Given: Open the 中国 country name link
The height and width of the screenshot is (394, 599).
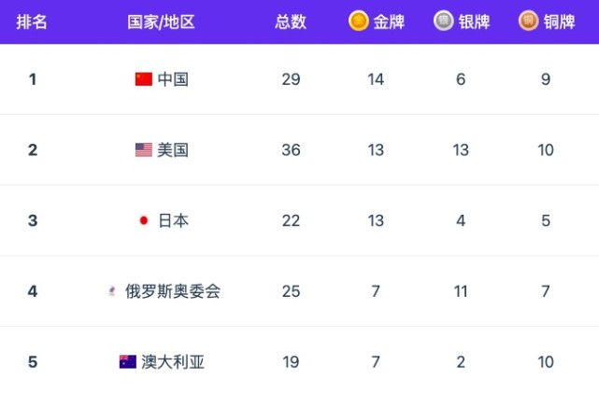Looking at the screenshot, I should [x=173, y=79].
